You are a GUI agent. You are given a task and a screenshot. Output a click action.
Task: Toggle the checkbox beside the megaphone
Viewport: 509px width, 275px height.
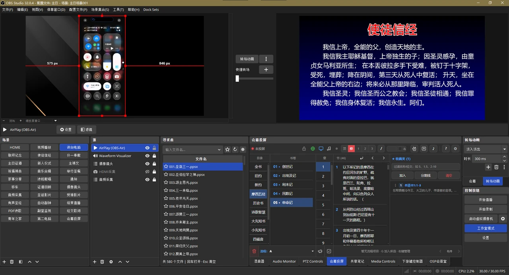coord(329,251)
